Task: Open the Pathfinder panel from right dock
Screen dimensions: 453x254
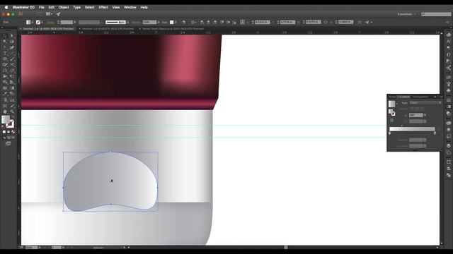Action: (448, 175)
